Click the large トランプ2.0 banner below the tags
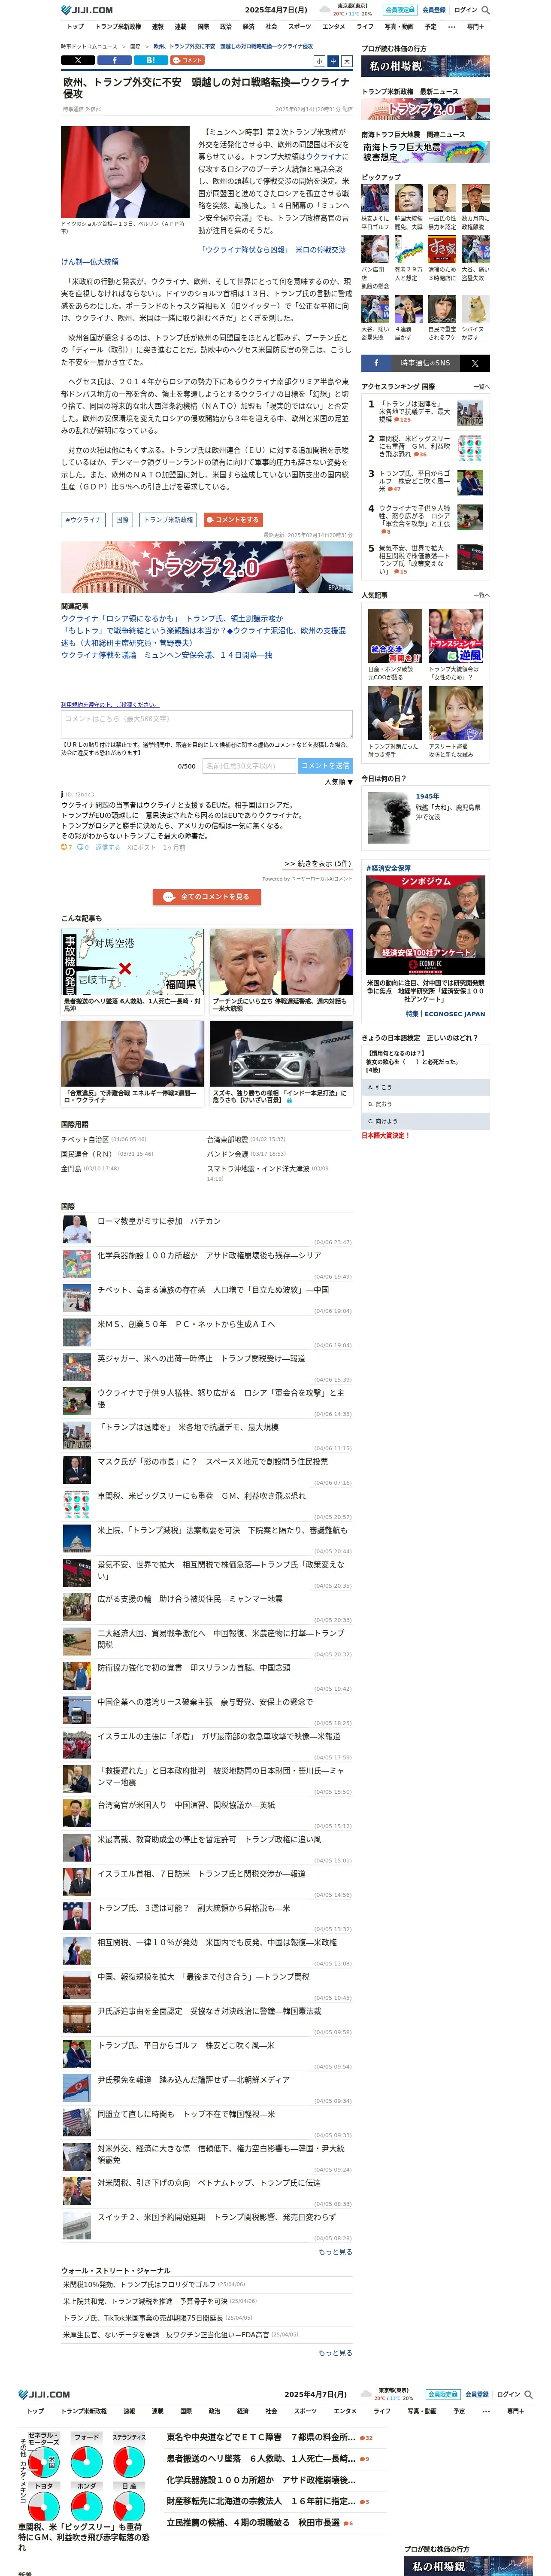This screenshot has height=2576, width=551. coord(207,567)
